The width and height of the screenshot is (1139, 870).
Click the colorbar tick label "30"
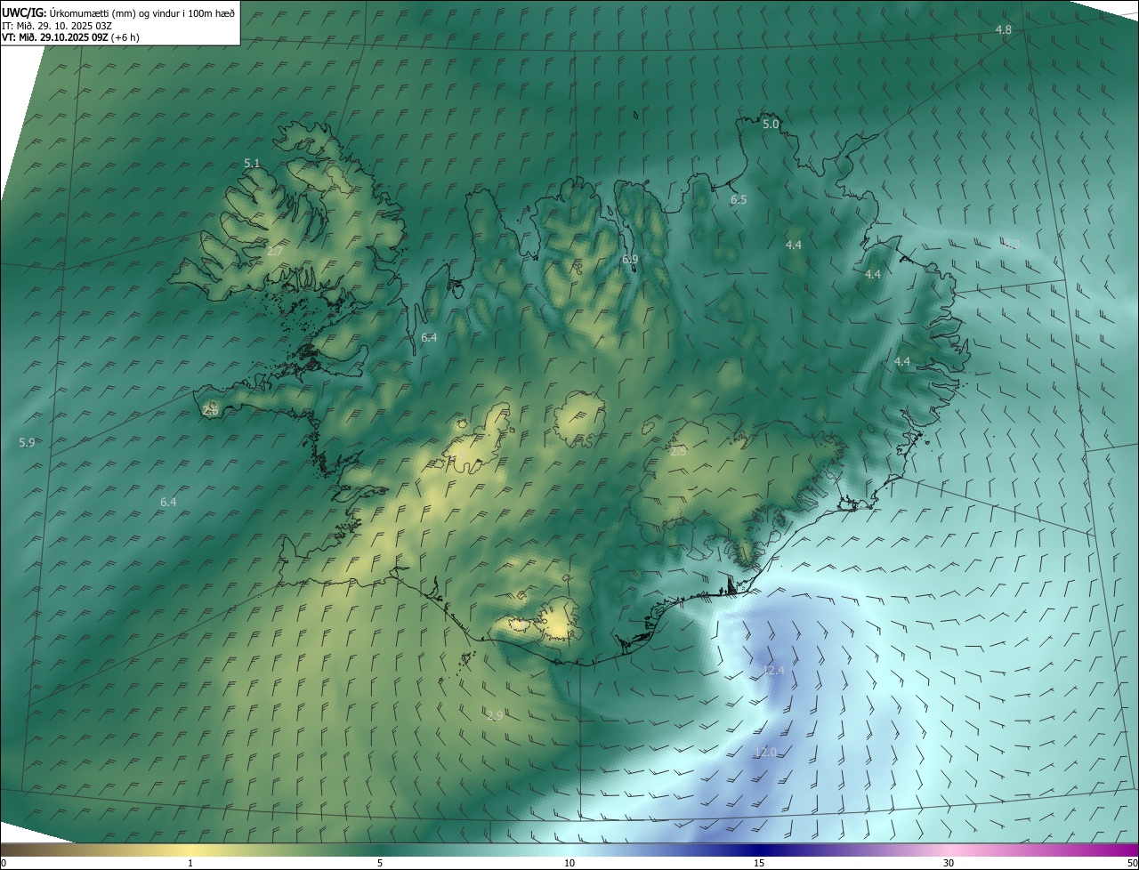pos(949,863)
